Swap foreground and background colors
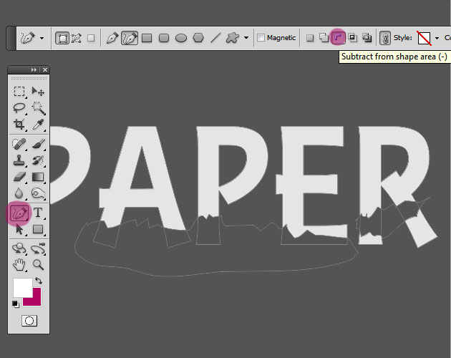Image resolution: width=451 pixels, height=358 pixels. click(x=38, y=281)
